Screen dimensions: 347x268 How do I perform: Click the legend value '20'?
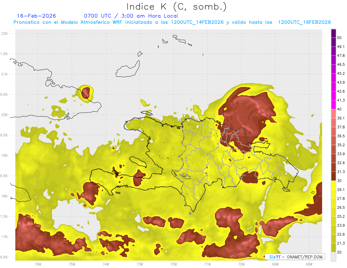coord(339,252)
